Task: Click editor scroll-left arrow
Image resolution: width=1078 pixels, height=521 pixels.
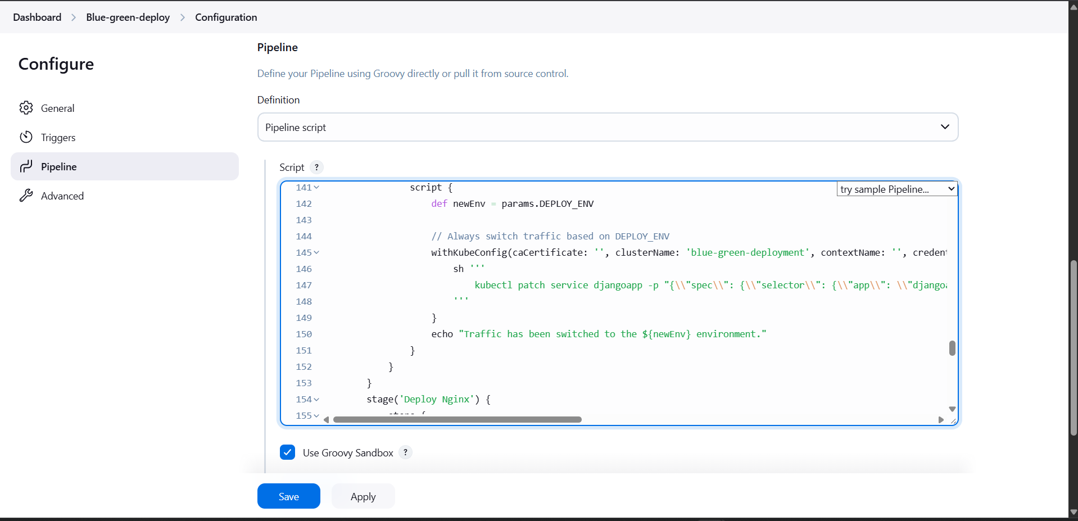Action: 326,420
